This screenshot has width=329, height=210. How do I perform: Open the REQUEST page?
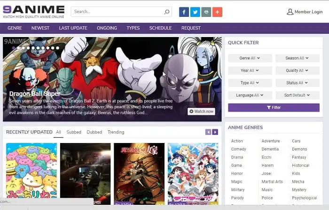tap(191, 28)
